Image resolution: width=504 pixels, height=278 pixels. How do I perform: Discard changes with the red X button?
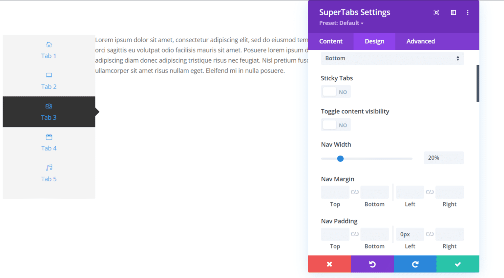329,264
